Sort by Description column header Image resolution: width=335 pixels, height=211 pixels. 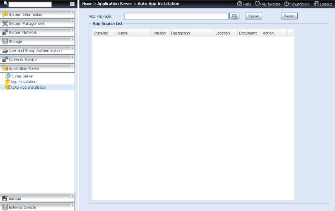click(x=191, y=33)
